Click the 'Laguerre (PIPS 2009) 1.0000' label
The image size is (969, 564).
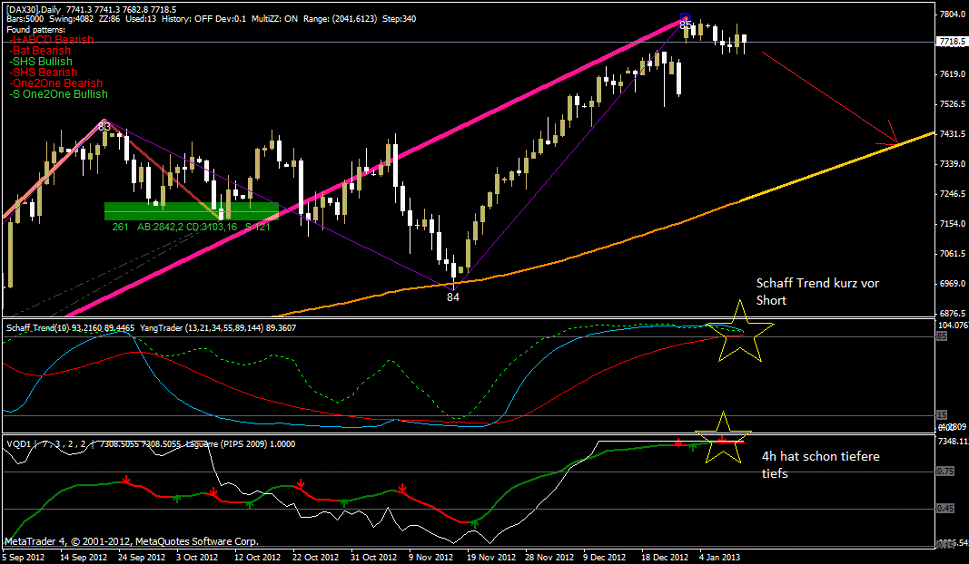click(x=241, y=444)
